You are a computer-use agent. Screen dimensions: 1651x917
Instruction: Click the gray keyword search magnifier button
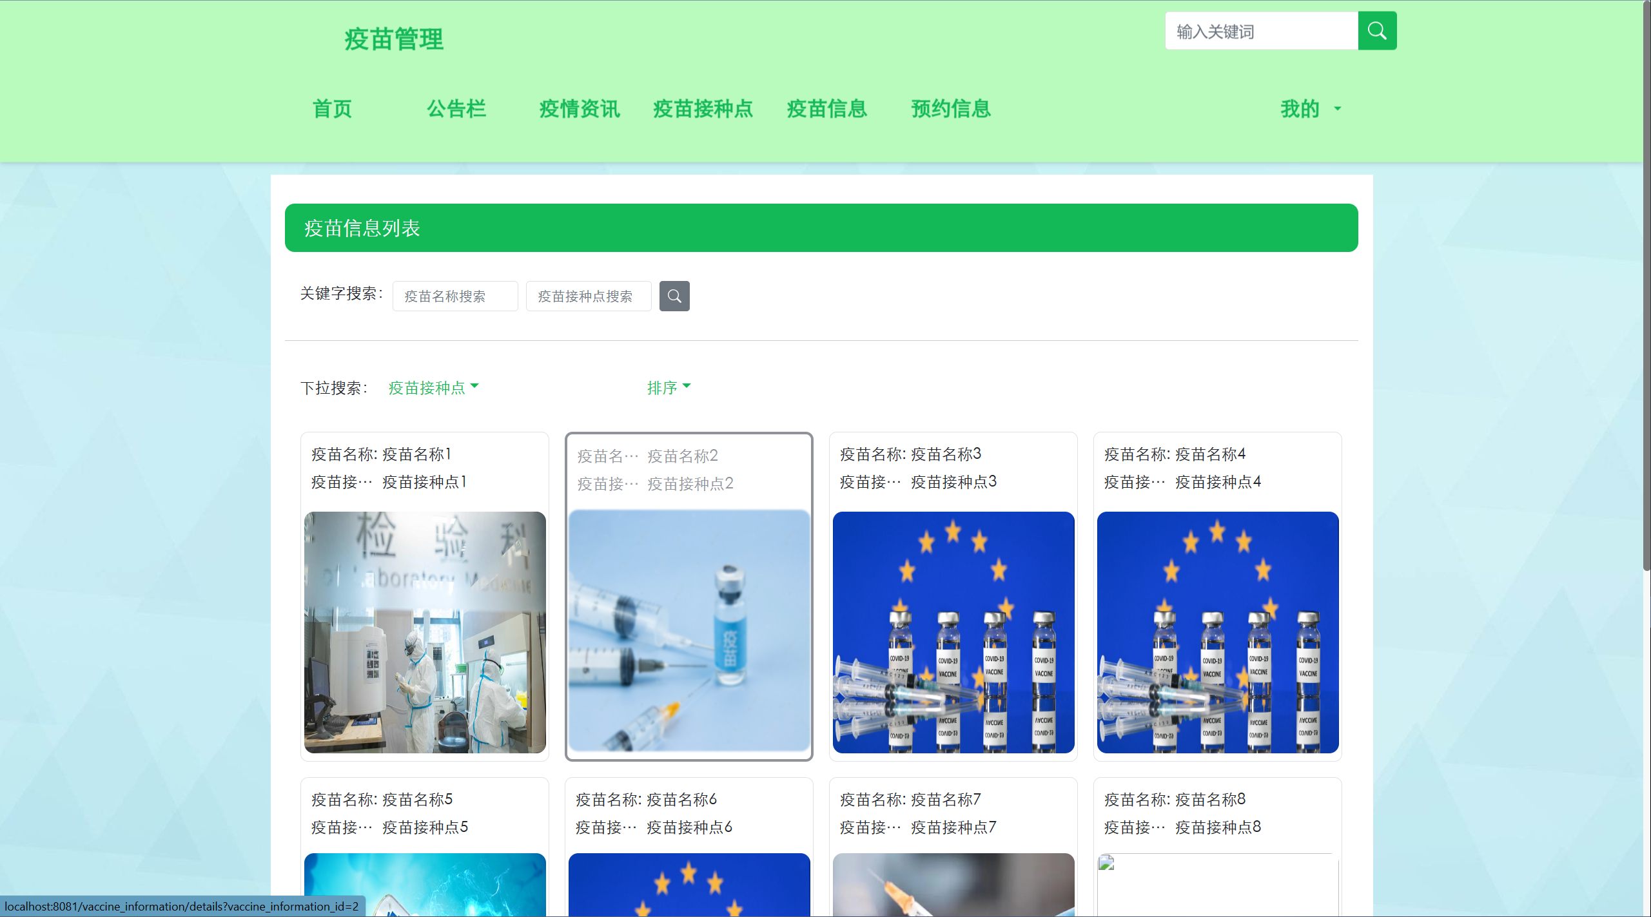(674, 296)
